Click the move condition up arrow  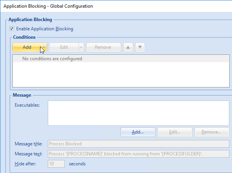click(x=128, y=47)
